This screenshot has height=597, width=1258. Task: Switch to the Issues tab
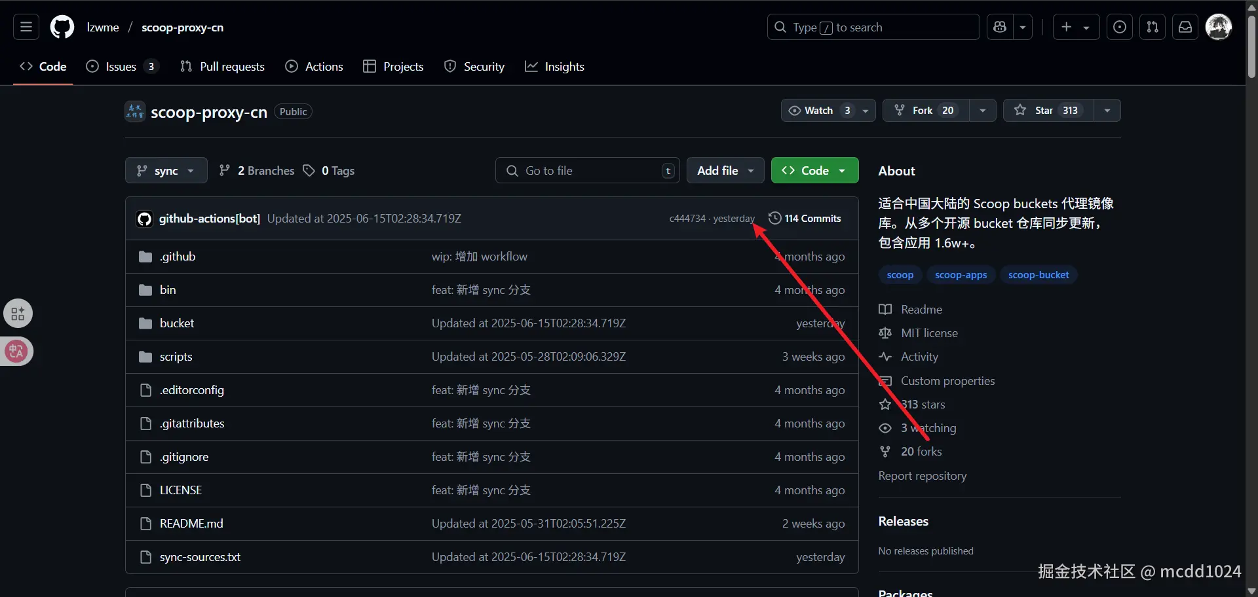pos(123,66)
